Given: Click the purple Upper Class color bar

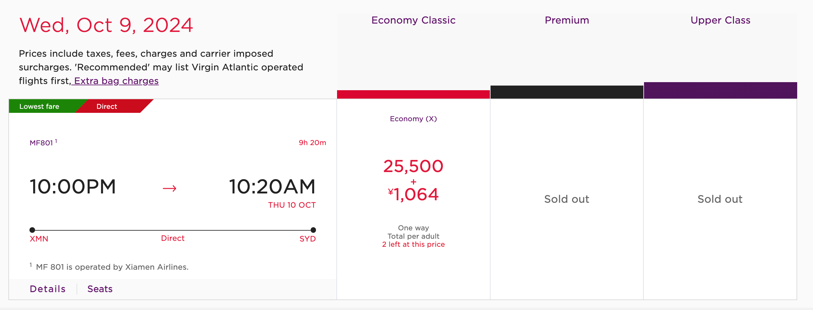Looking at the screenshot, I should 720,90.
